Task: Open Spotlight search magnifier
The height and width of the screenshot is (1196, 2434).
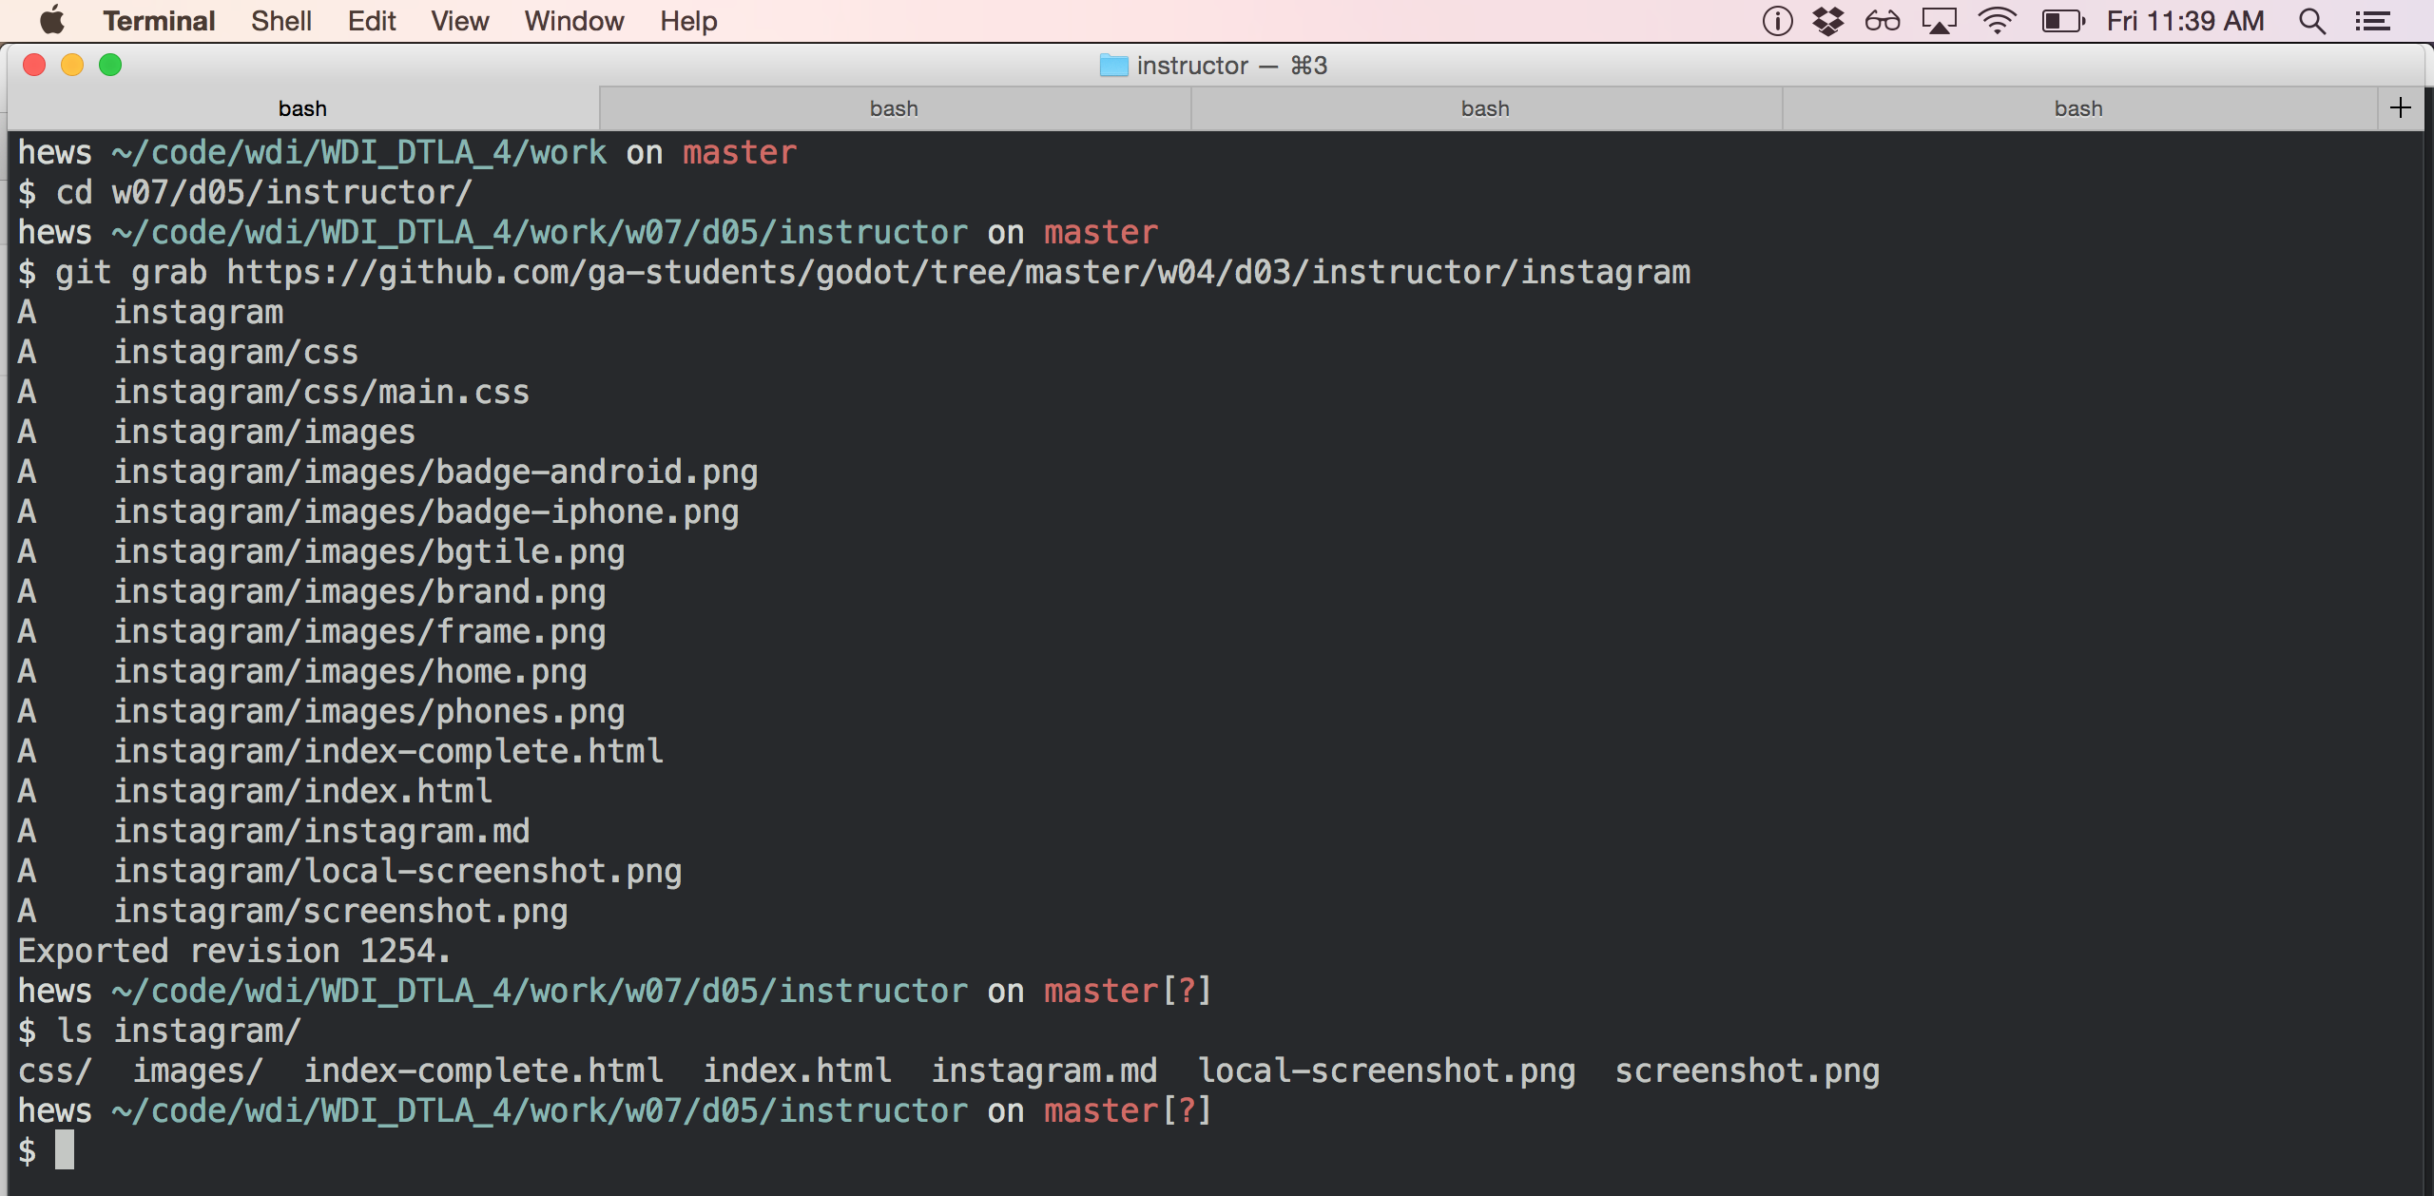Action: 2312,21
